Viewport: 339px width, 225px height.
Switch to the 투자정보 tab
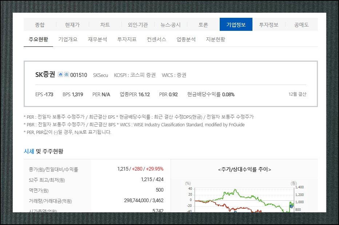click(269, 25)
